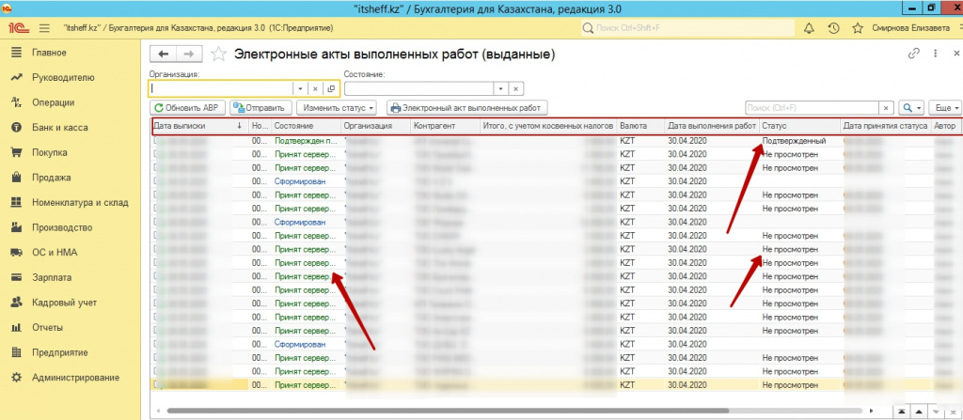The width and height of the screenshot is (963, 420).
Task: Sort by Контрагент column header
Action: 445,125
